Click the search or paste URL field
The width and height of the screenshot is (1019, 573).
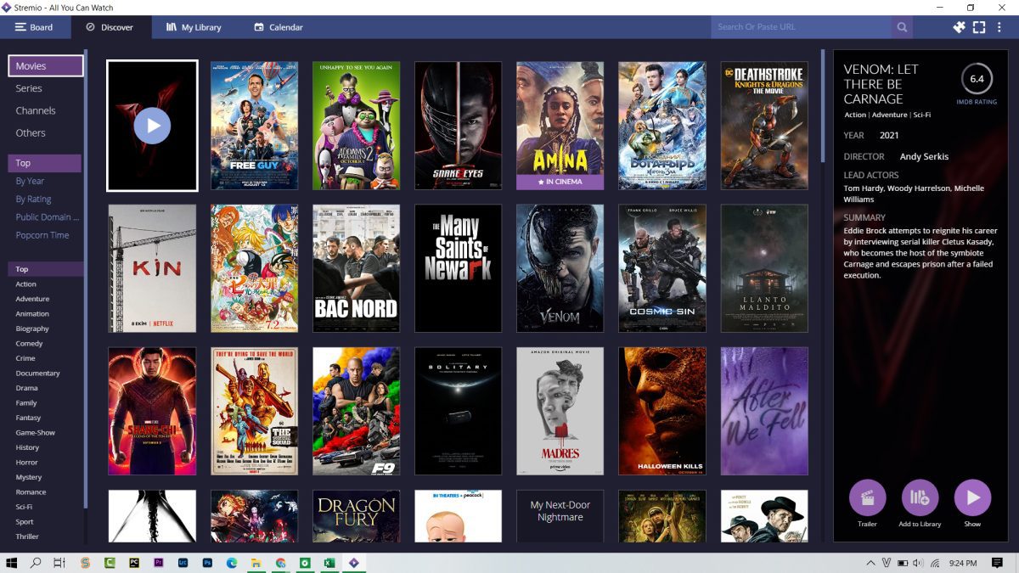pyautogui.click(x=802, y=27)
